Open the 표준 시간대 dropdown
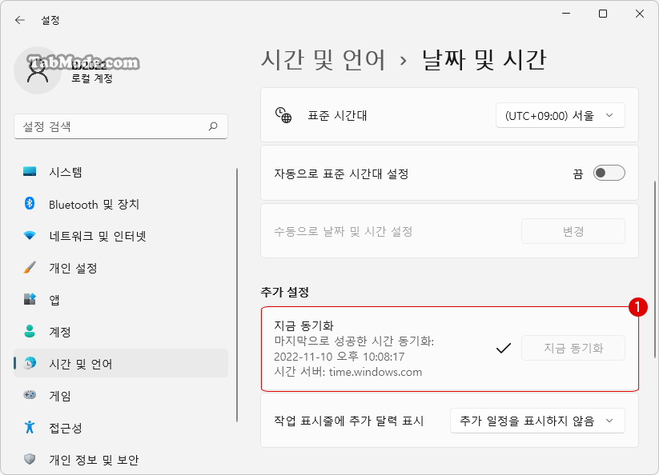Screen dimensions: 659x475 (x=560, y=116)
